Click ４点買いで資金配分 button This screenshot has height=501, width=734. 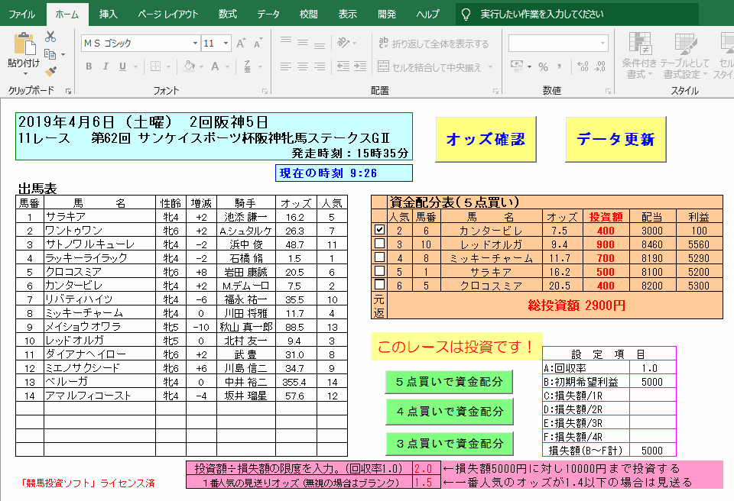tap(450, 412)
